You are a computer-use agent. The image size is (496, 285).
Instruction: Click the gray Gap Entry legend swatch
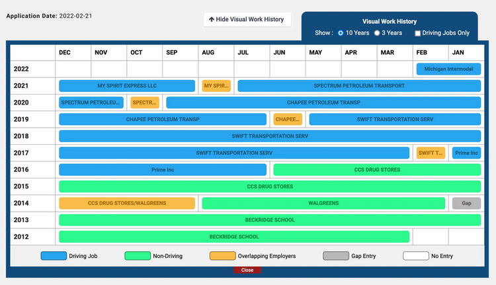click(x=336, y=256)
